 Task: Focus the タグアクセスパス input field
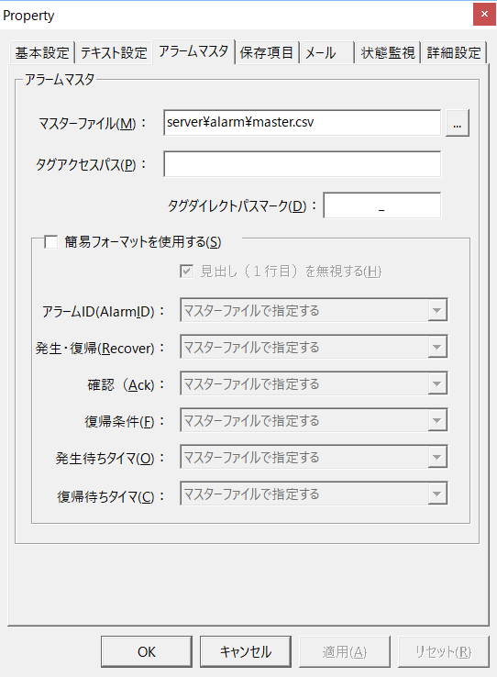[302, 163]
